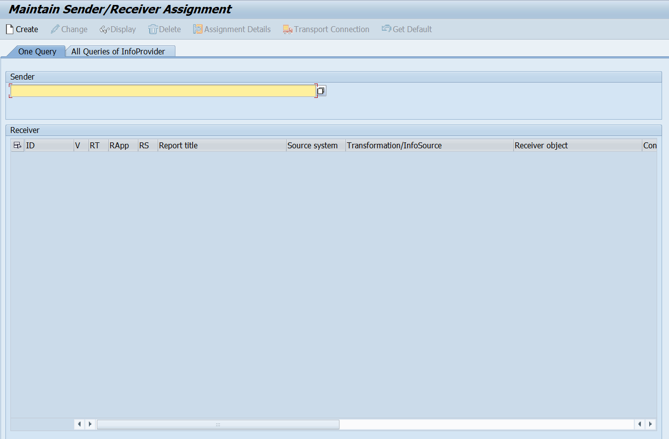This screenshot has width=669, height=439.
Task: Click the Display glasses icon
Action: point(104,30)
